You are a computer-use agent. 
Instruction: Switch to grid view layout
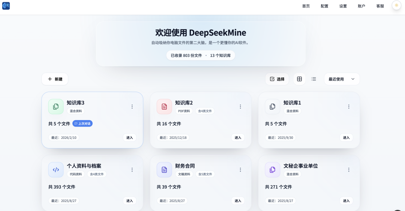[x=299, y=79]
